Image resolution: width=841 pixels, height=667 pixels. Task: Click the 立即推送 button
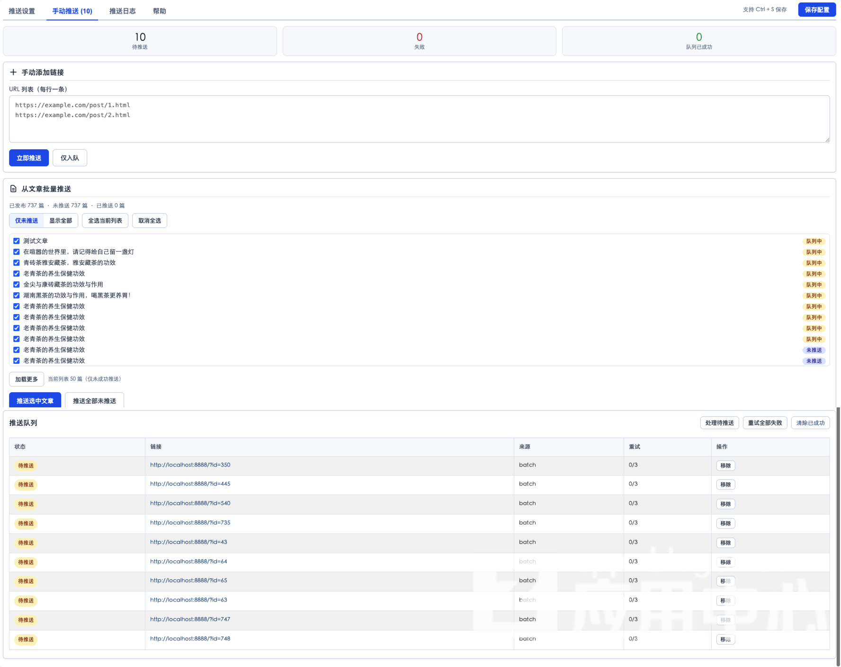pyautogui.click(x=29, y=158)
